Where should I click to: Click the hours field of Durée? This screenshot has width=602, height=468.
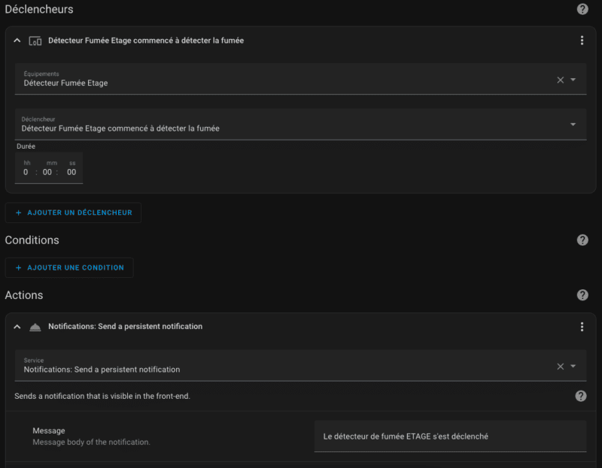coord(26,172)
